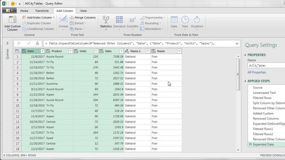Open the Time column tool

click(185, 23)
